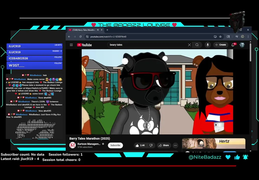259x180 pixels.
Task: Open the twitch.tv/TeK85 chat link
Action: coord(37,88)
